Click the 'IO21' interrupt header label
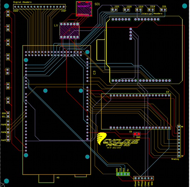This screenshot has width=190, height=187. [x=117, y=6]
